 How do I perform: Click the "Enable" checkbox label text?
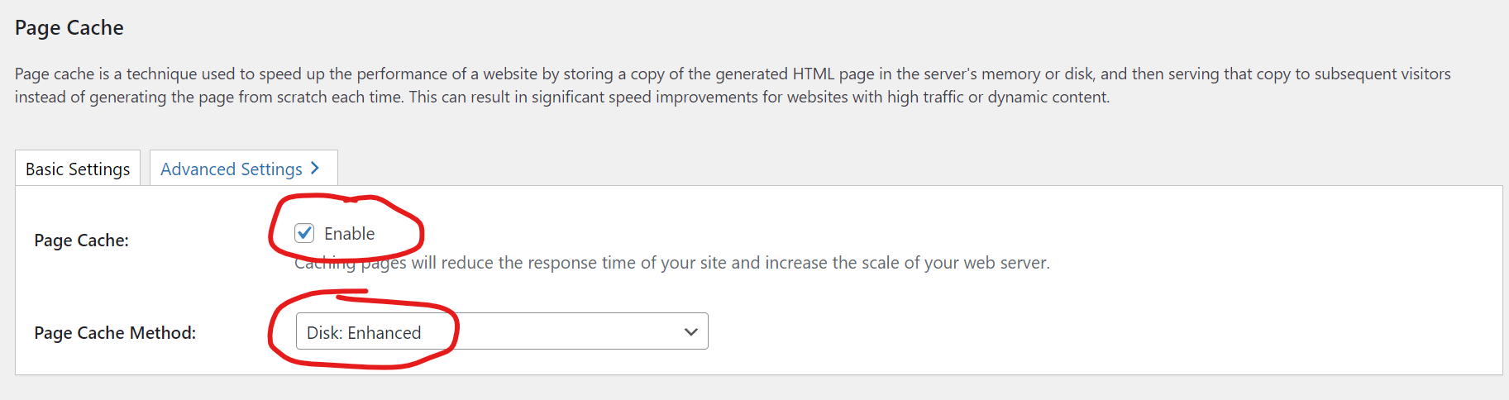point(349,234)
